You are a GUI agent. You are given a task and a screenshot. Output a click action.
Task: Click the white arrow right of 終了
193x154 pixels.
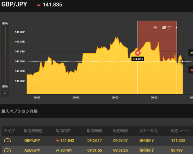(x=176, y=28)
